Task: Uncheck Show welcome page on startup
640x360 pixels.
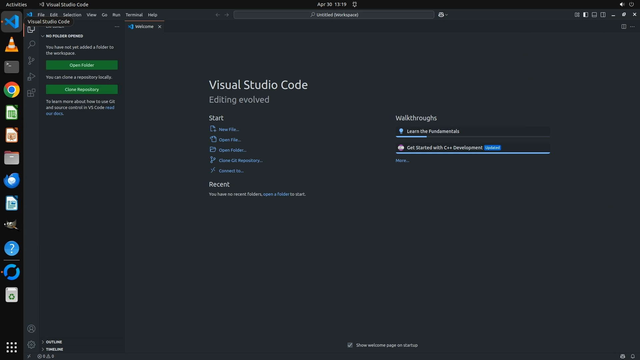Action: (350, 345)
